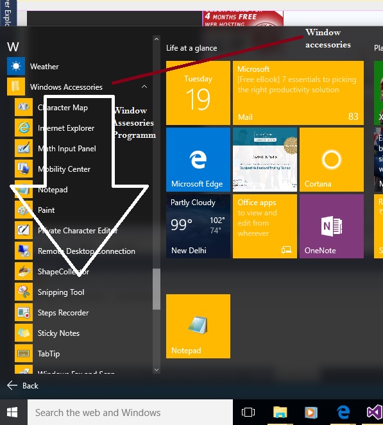Open File Explorer from the taskbar

pyautogui.click(x=280, y=412)
